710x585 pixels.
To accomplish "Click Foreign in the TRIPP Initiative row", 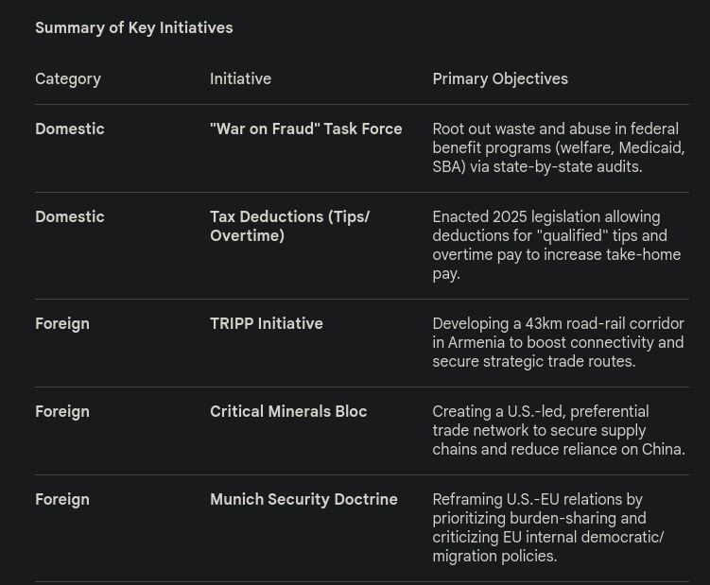I will (62, 324).
